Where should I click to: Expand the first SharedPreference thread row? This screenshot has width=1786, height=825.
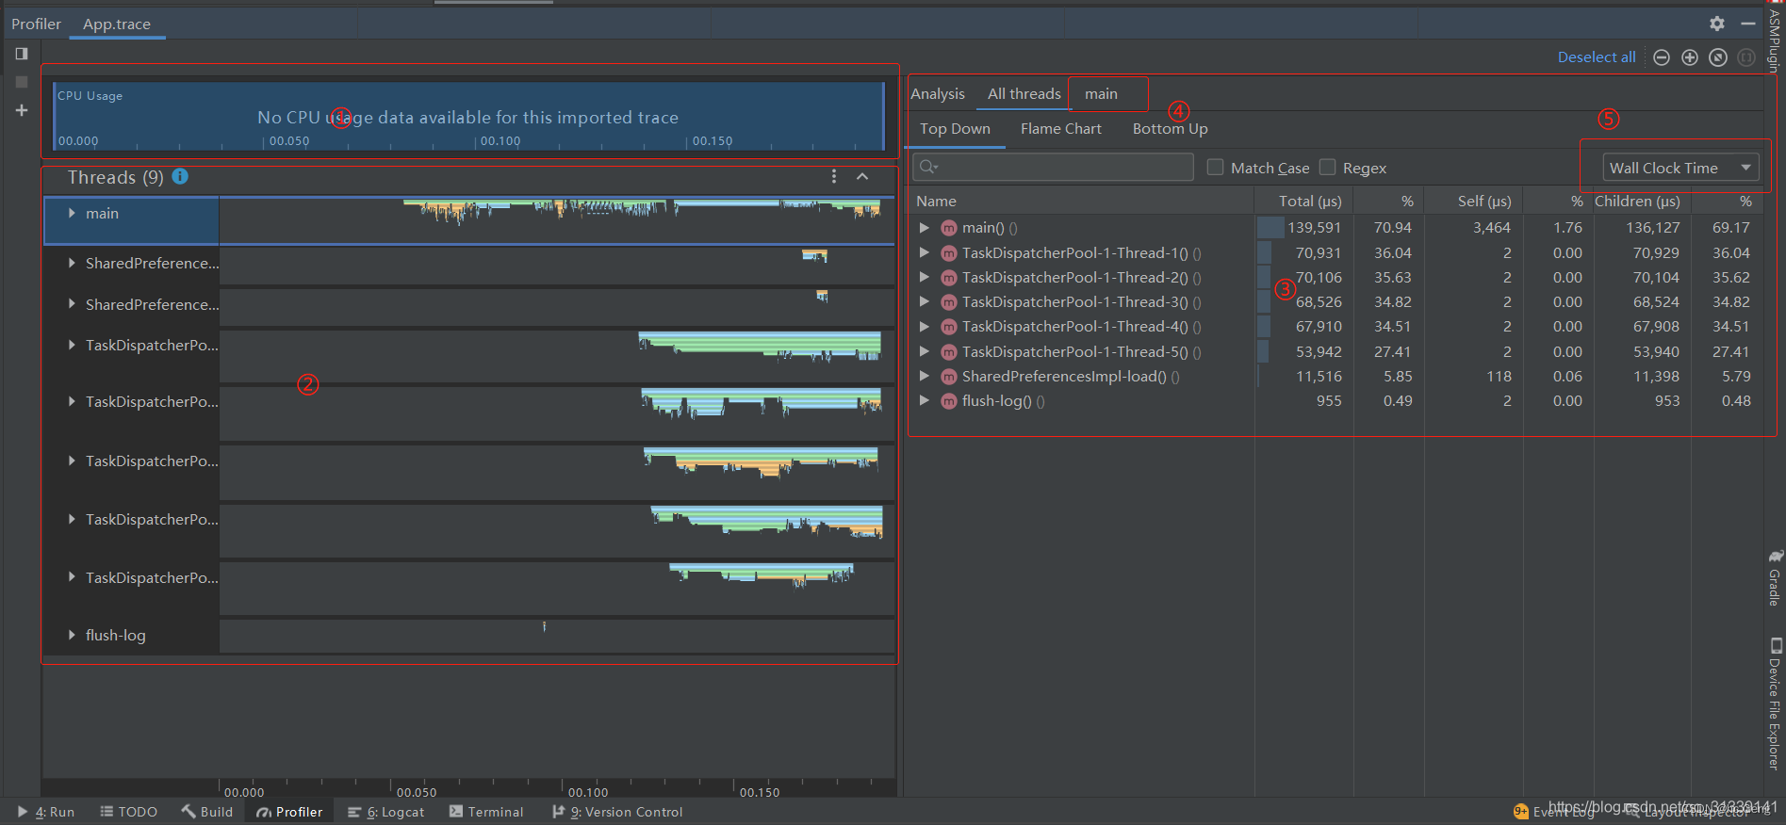pyautogui.click(x=72, y=264)
